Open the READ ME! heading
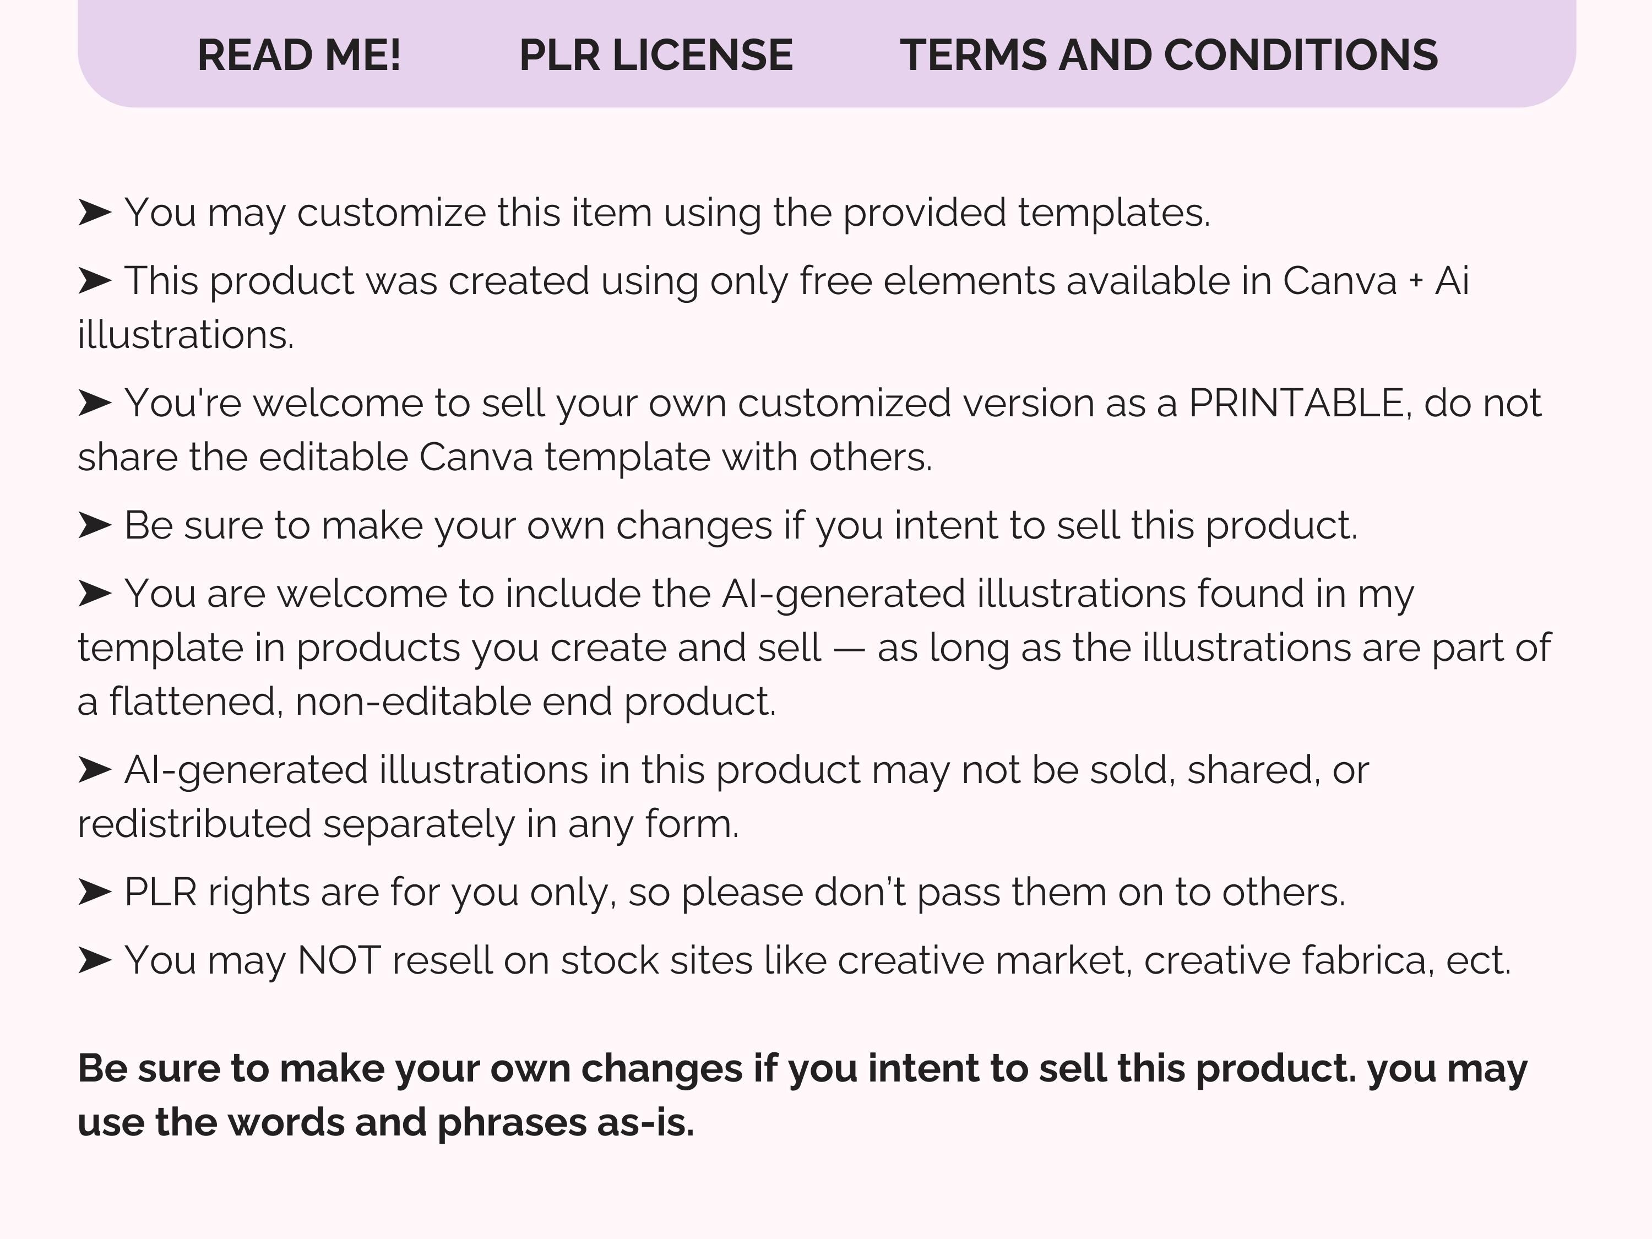The height and width of the screenshot is (1239, 1652). [298, 55]
